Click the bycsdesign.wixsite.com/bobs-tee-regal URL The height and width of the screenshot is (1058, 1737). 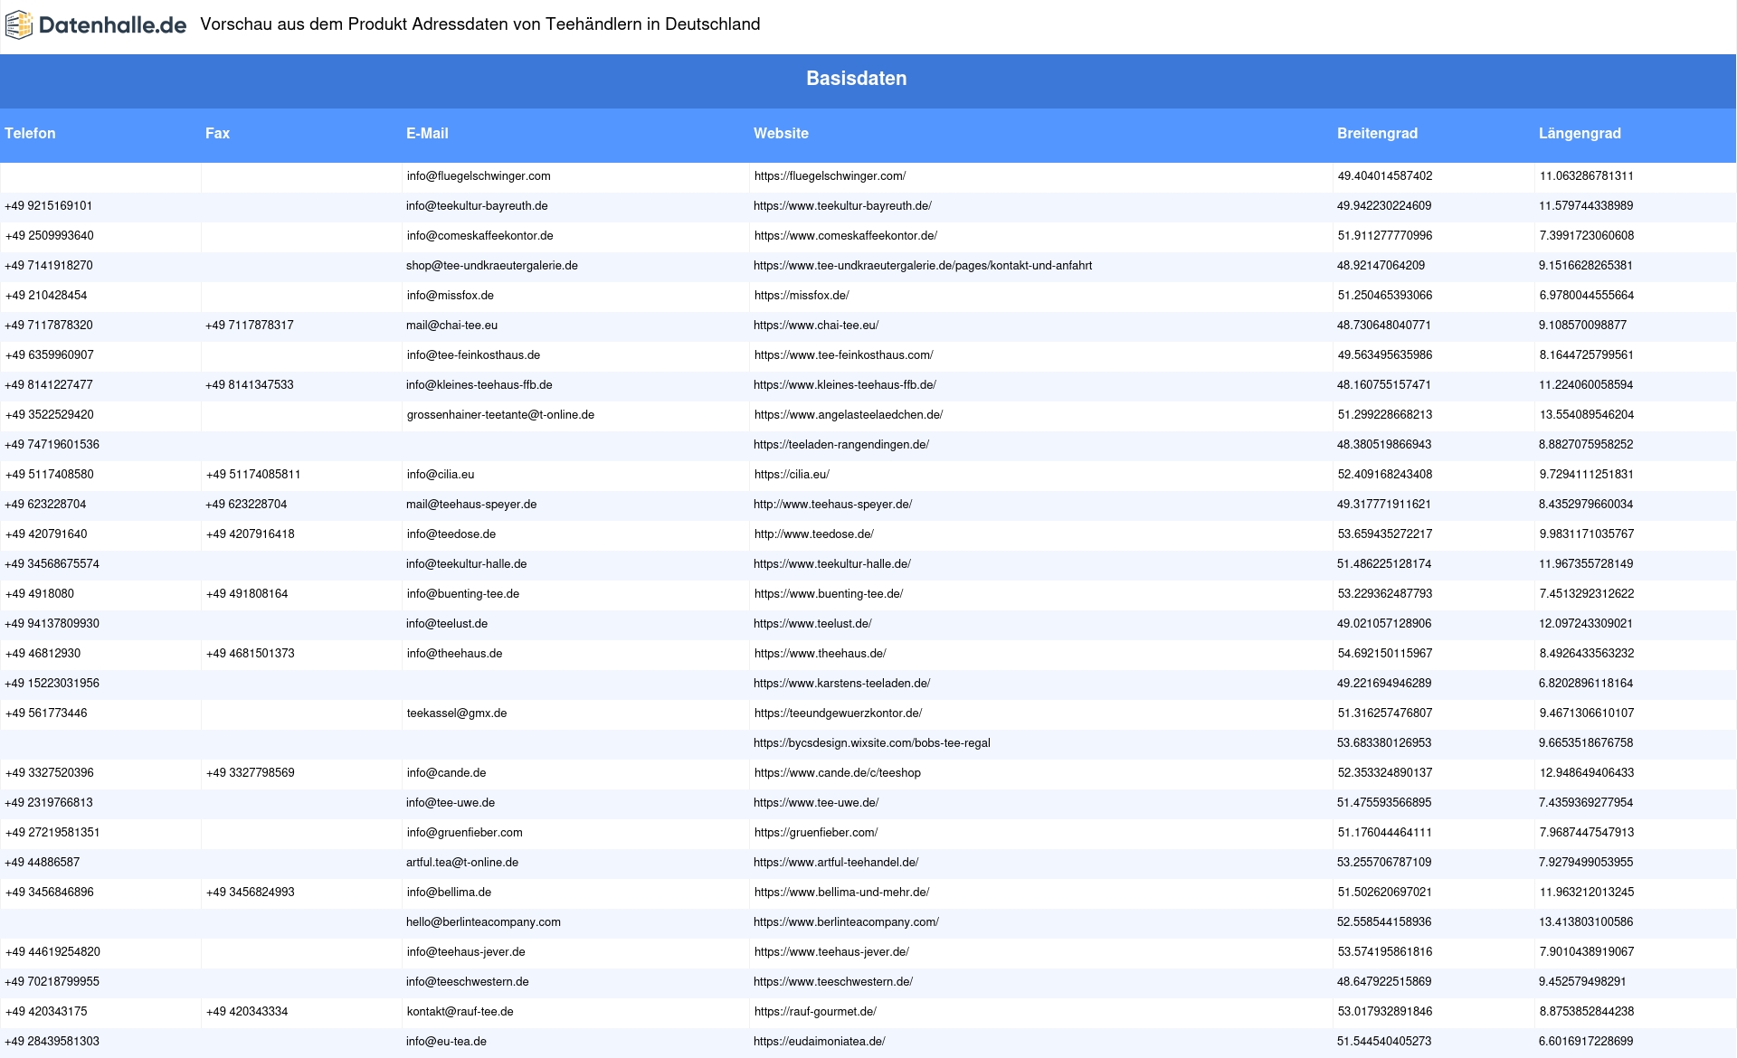point(872,743)
